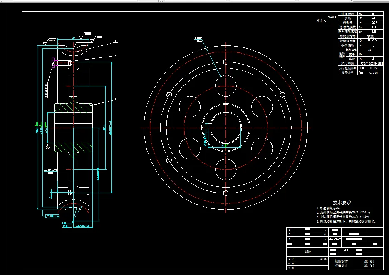Click the 径向间隙系数 value 0.2
389x275 pixels.
click(x=374, y=32)
